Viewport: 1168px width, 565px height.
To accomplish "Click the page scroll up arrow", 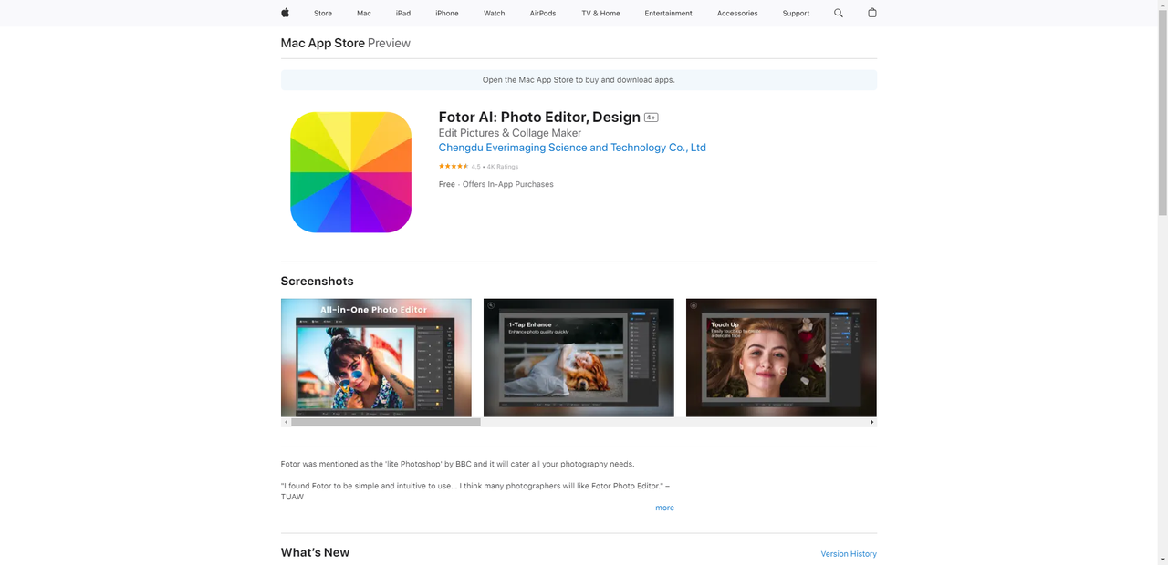I will [1163, 5].
